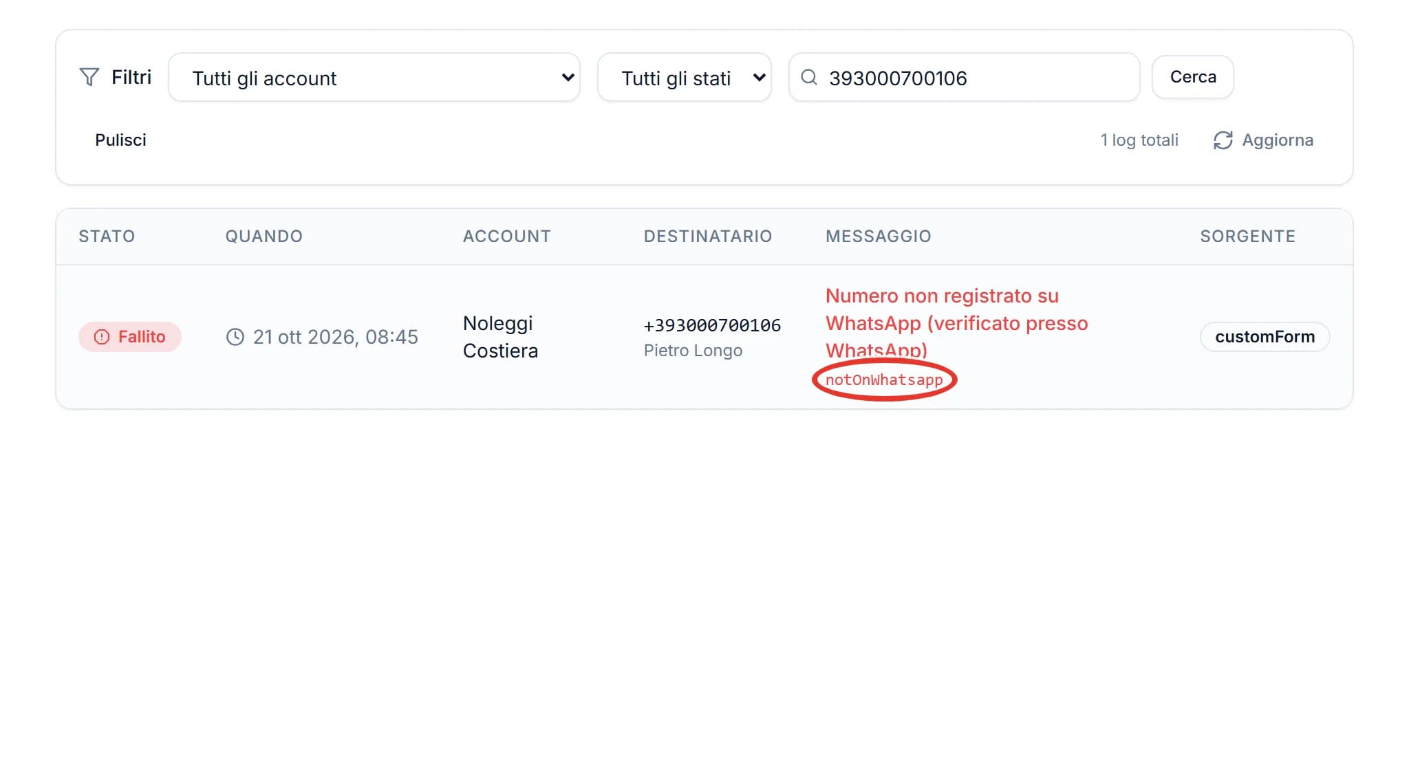Click the alert icon in the Fallito badge
This screenshot has width=1409, height=759.
coord(102,337)
